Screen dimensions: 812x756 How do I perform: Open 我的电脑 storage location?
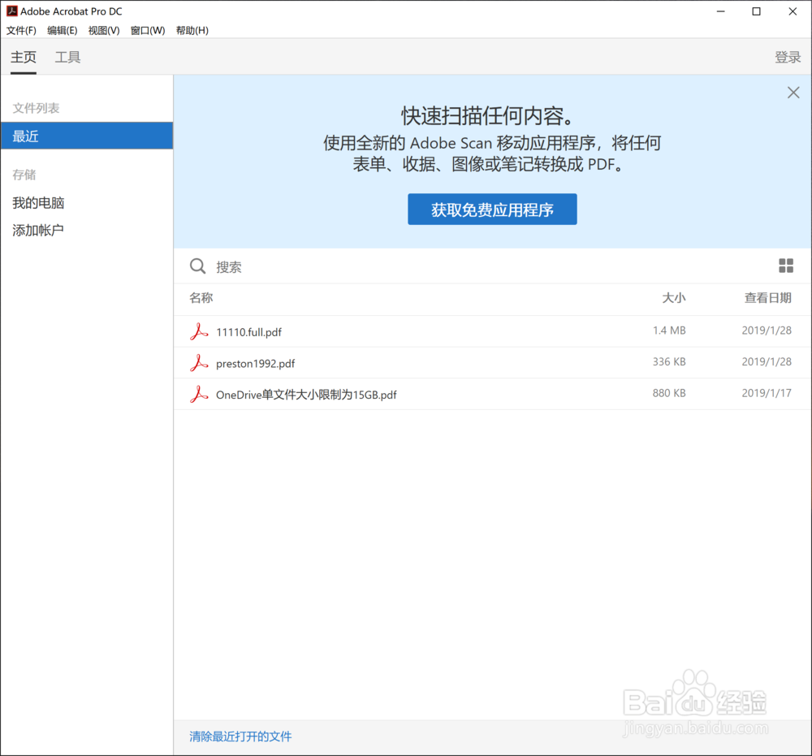[38, 203]
